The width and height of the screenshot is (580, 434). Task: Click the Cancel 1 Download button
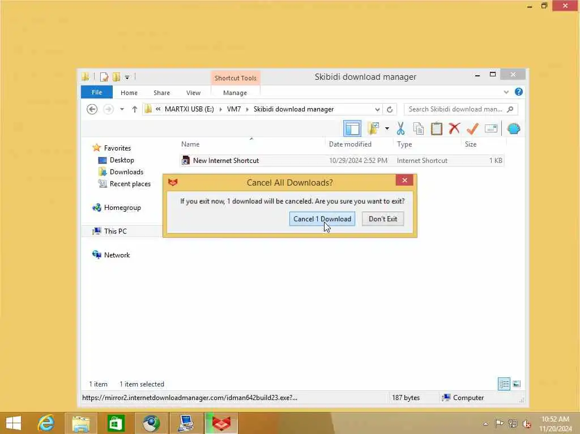(322, 219)
